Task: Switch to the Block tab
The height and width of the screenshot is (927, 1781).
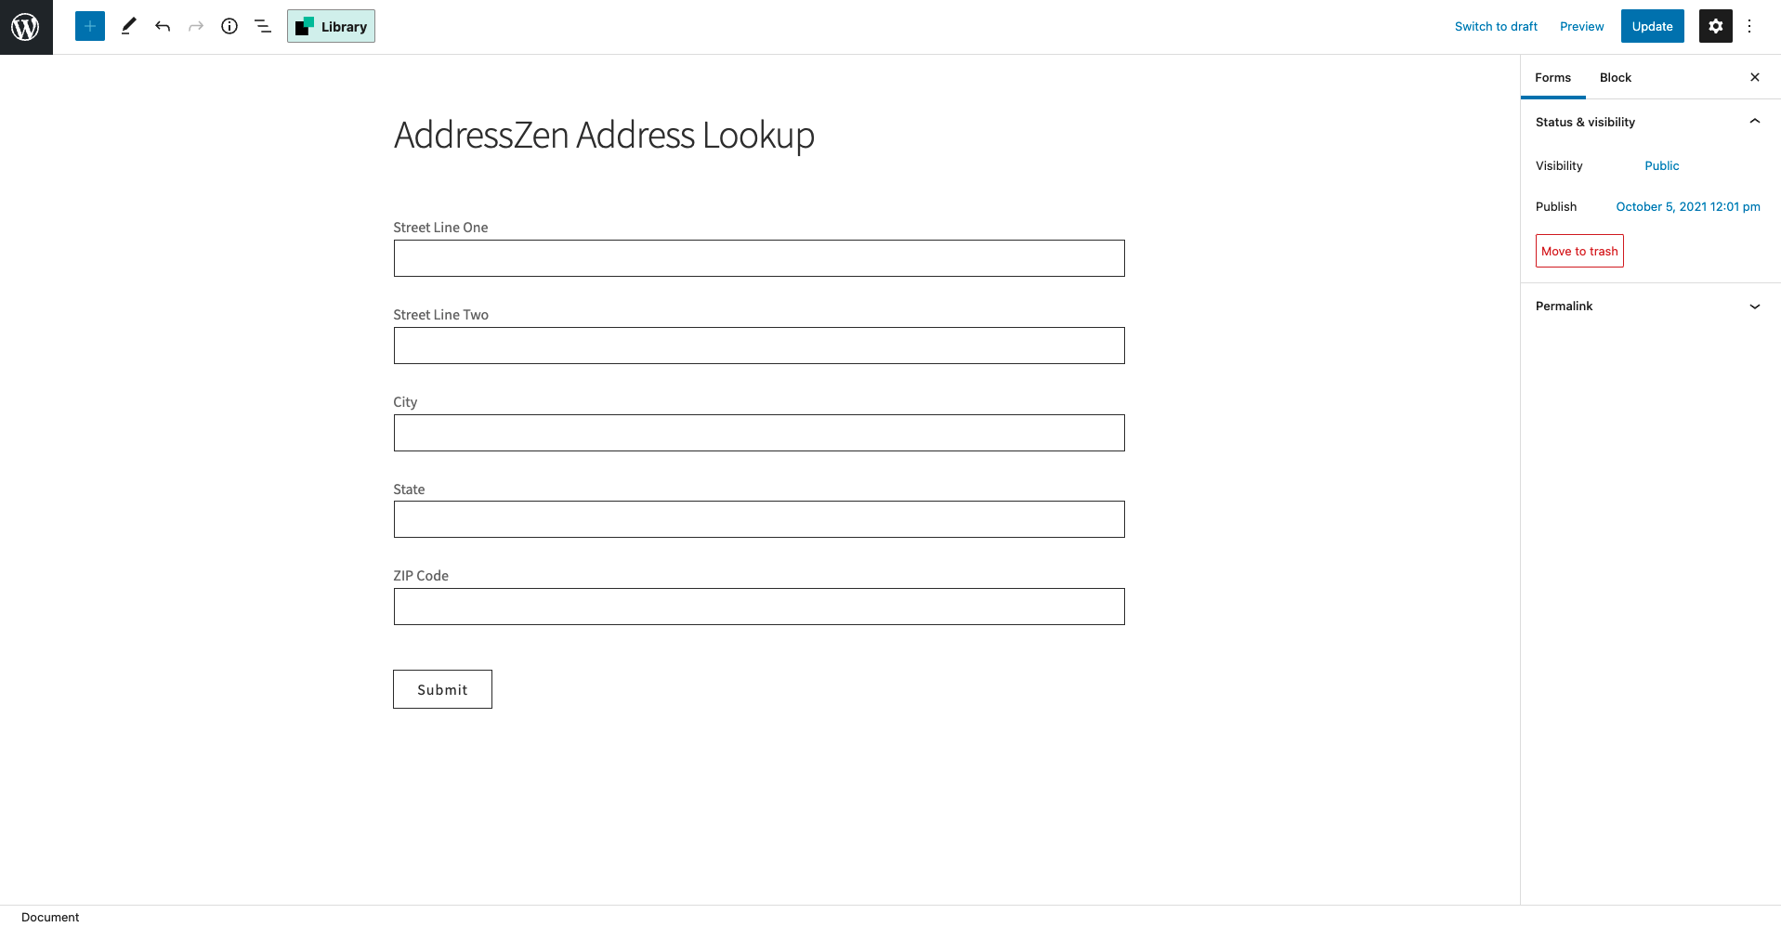Action: pyautogui.click(x=1615, y=77)
